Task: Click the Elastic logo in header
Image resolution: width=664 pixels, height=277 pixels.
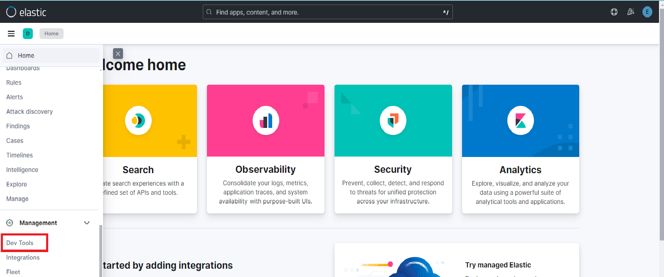Action: (x=26, y=12)
